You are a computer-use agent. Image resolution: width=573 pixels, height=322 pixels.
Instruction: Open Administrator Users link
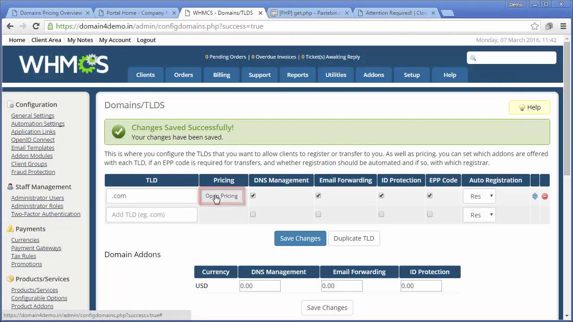tap(38, 198)
